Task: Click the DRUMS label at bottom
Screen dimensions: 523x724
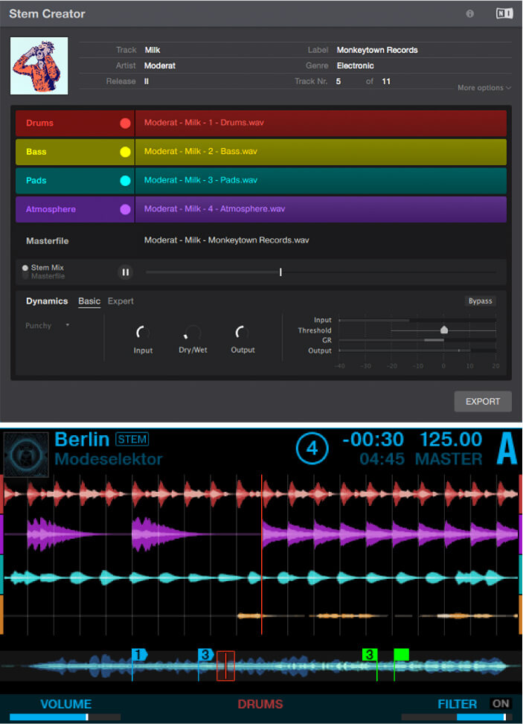Action: (x=260, y=704)
